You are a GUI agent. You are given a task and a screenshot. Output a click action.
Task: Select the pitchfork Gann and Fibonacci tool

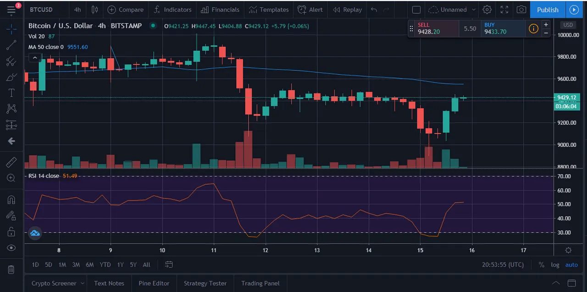click(x=11, y=61)
